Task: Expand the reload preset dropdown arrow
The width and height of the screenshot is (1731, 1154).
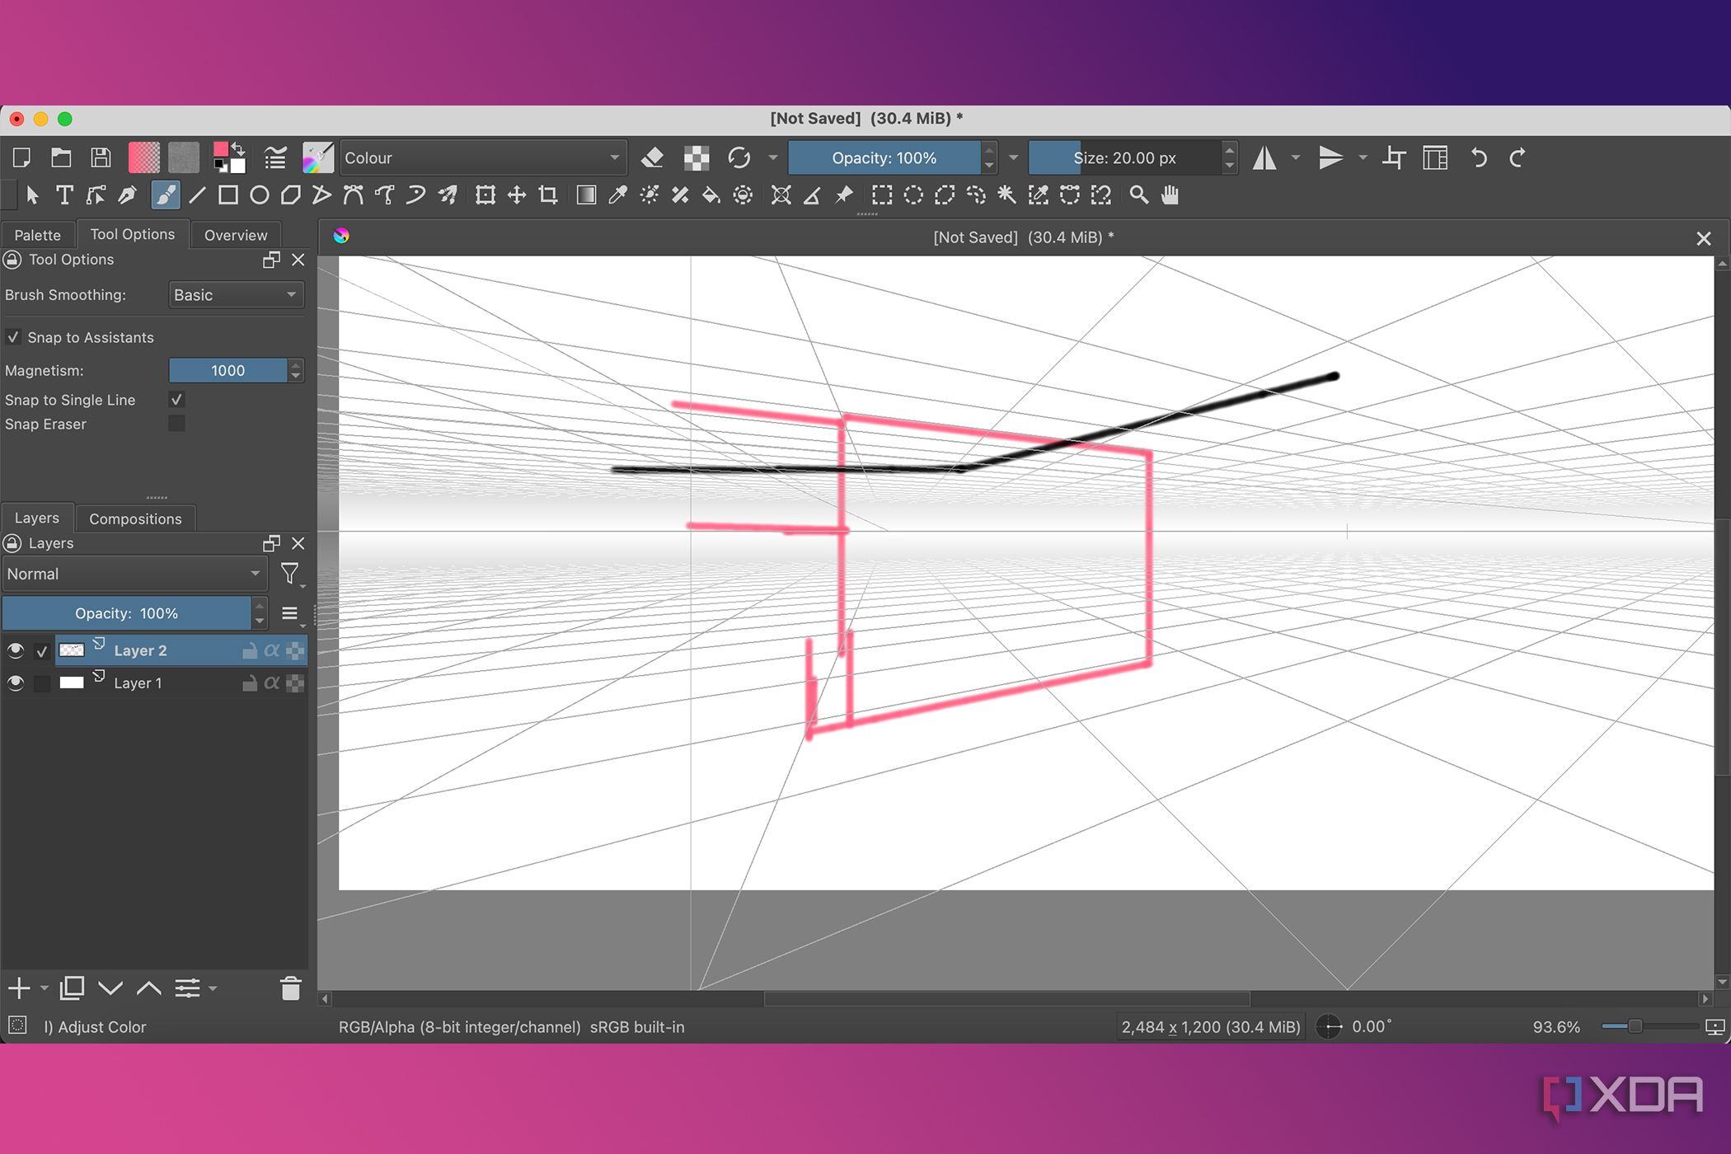Action: click(x=772, y=157)
